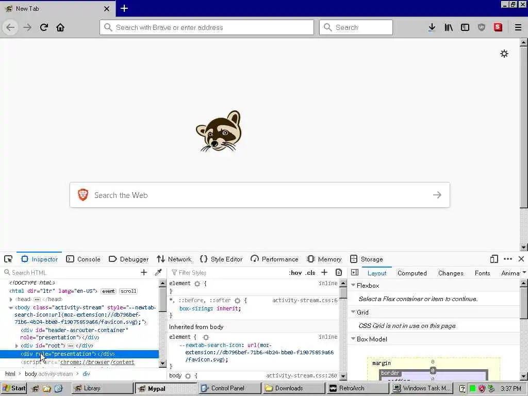Screen dimensions: 528x396
Task: Open the activity-stream.css:6 source link
Action: [x=305, y=301]
